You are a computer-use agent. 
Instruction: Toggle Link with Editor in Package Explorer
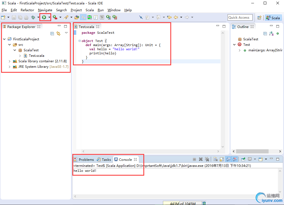(x=58, y=33)
